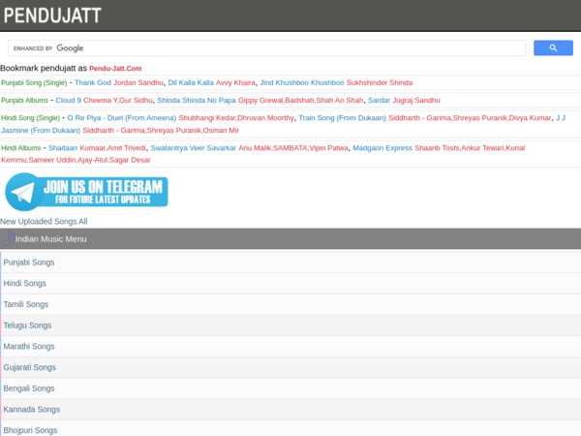
Task: Open the PENDUJATT site logo
Action: pos(52,16)
